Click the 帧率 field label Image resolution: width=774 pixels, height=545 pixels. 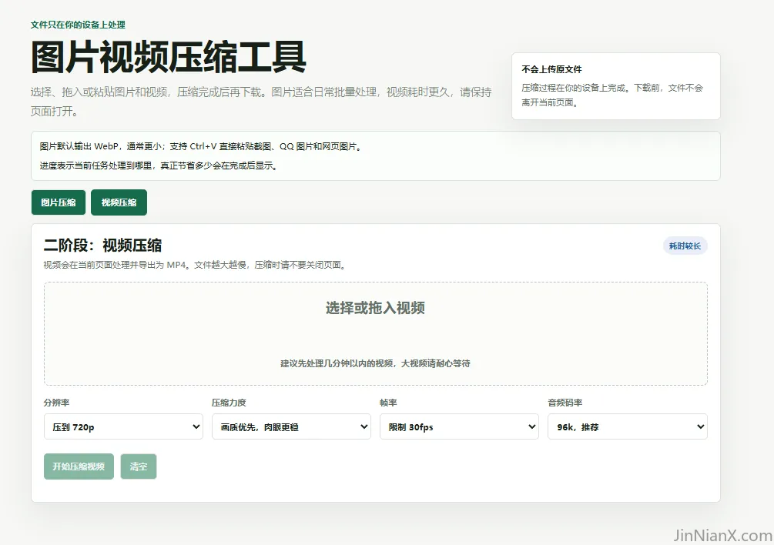[x=388, y=403]
